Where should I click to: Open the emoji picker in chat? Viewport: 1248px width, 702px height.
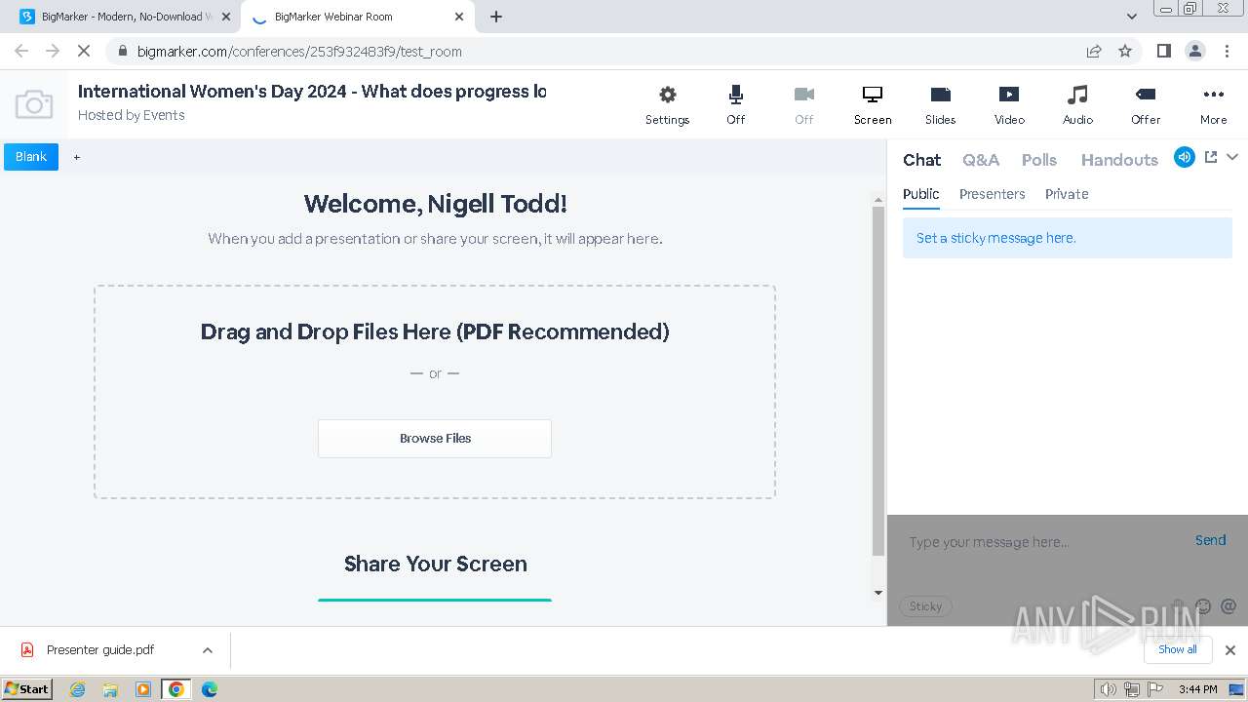1203,606
